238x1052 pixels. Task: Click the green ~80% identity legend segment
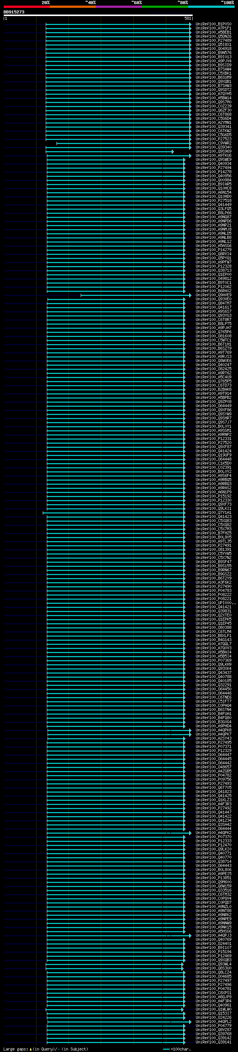point(165,7)
